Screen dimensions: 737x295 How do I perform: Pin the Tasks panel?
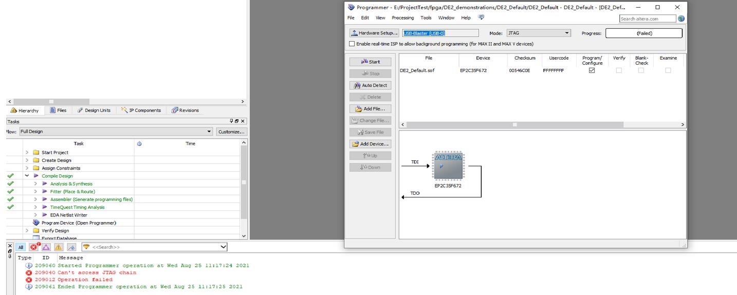(232, 121)
